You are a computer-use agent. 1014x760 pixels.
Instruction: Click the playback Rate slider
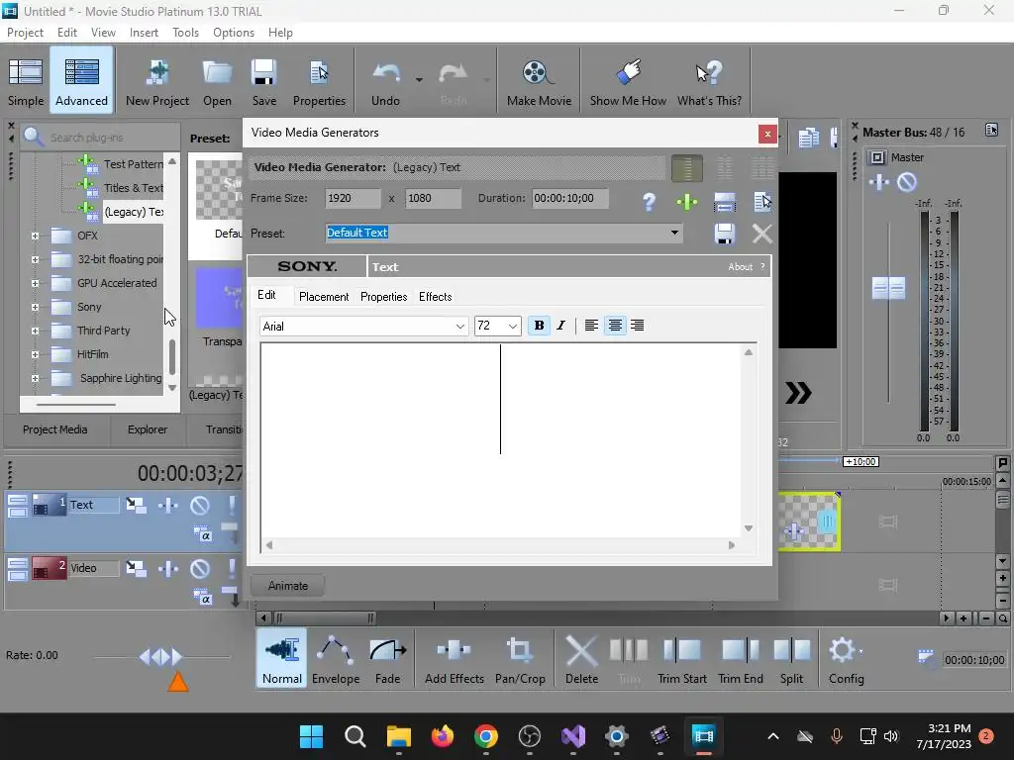(x=161, y=657)
